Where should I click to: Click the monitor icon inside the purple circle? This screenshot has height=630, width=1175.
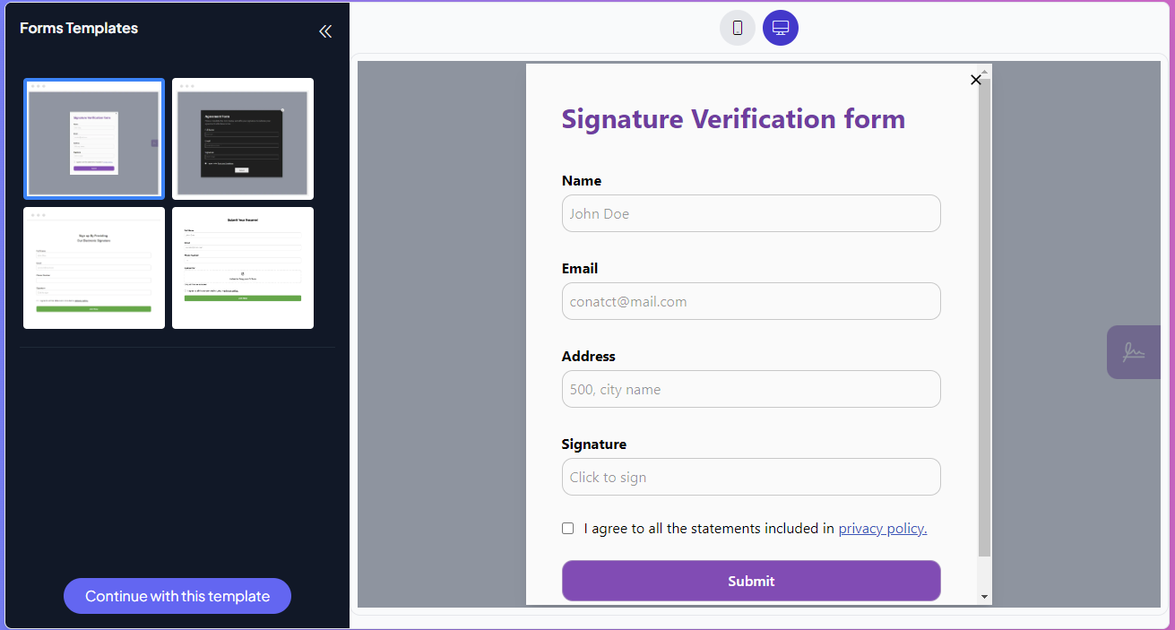pos(780,28)
